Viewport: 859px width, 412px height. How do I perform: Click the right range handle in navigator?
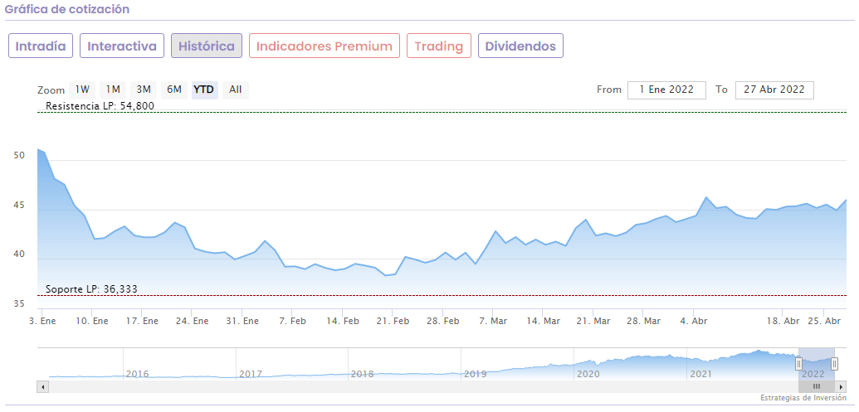(x=834, y=363)
